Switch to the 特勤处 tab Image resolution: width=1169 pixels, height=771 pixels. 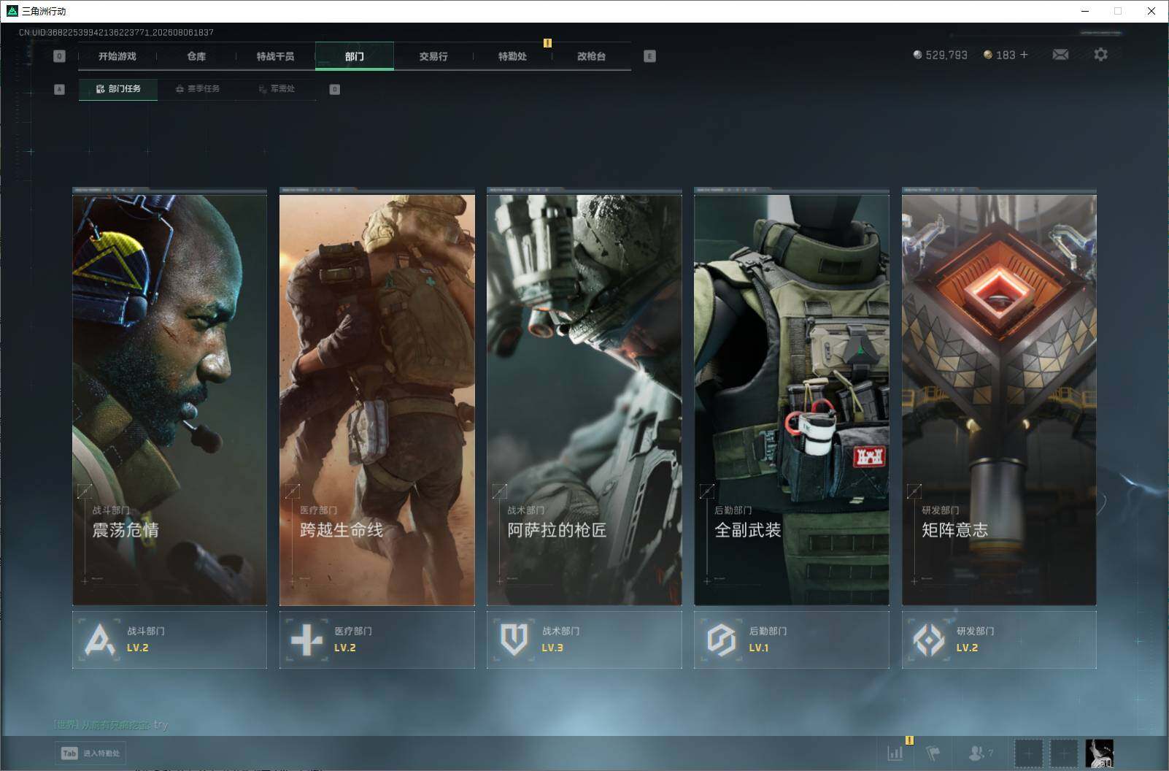click(512, 56)
